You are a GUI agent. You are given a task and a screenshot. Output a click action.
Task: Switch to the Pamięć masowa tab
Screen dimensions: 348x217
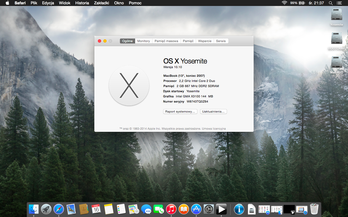[x=166, y=41]
